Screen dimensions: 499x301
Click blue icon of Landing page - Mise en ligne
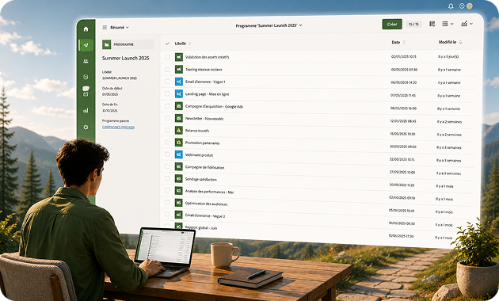(x=179, y=93)
